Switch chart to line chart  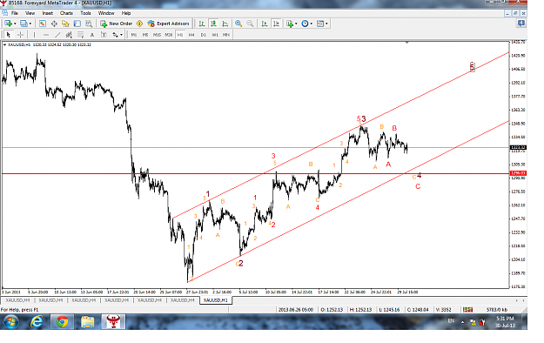[x=225, y=24]
